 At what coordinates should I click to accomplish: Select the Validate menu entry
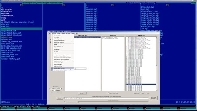point(62,44)
